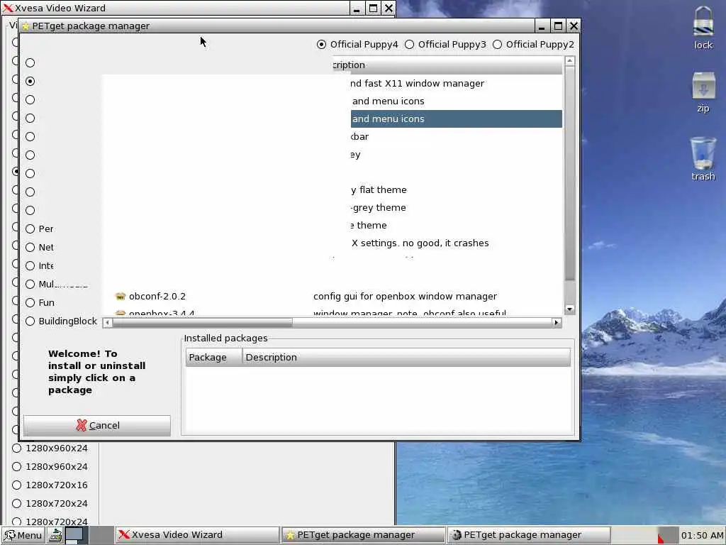Switch to Xvesa Video Wizard taskbar entry

coord(197,535)
